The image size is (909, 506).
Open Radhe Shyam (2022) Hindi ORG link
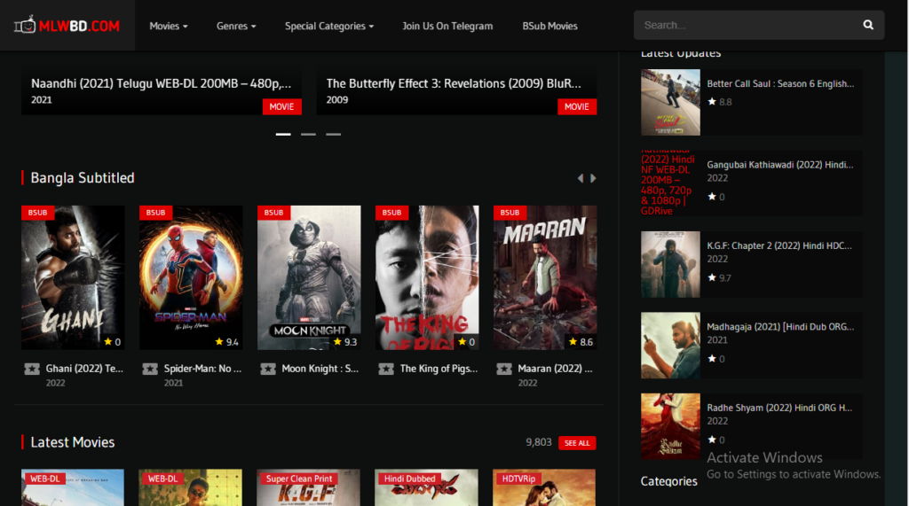(779, 409)
